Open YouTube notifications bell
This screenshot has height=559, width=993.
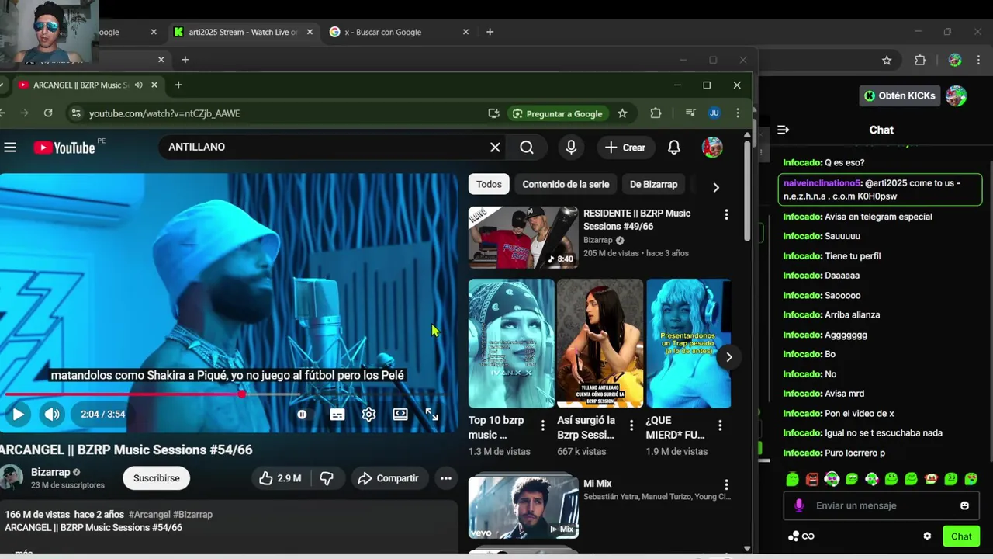[674, 148]
